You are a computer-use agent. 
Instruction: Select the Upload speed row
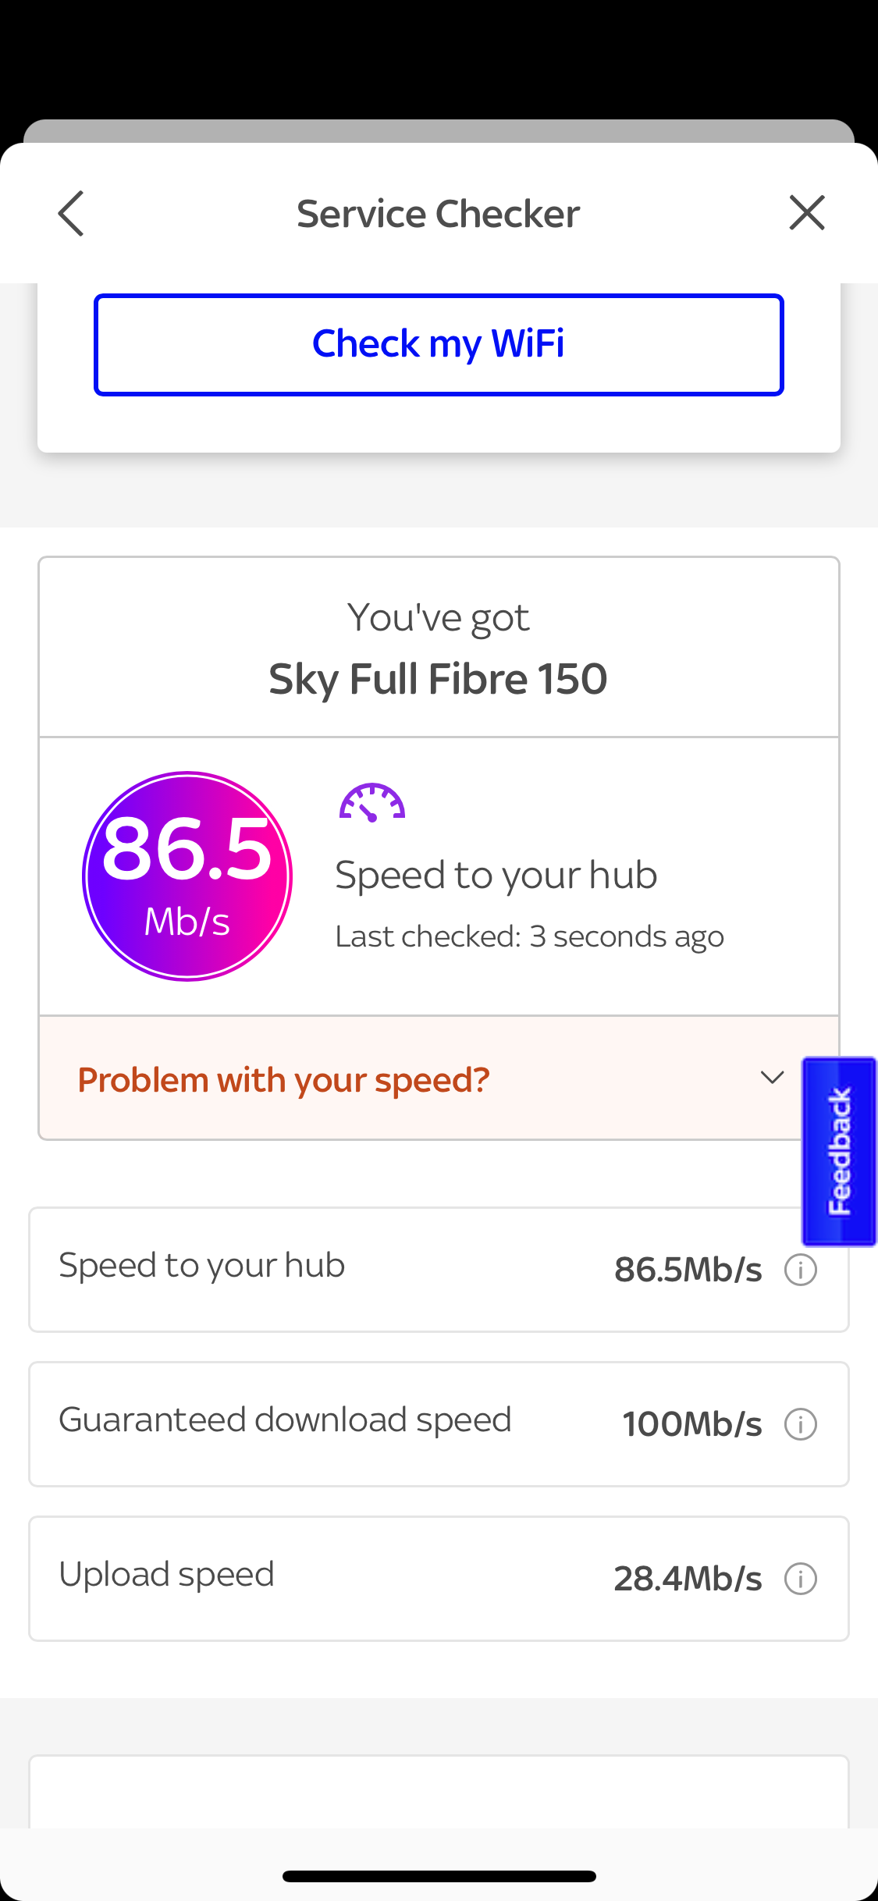312,1579
